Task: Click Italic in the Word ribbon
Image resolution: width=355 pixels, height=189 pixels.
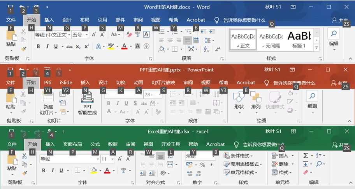Action: [x=47, y=46]
